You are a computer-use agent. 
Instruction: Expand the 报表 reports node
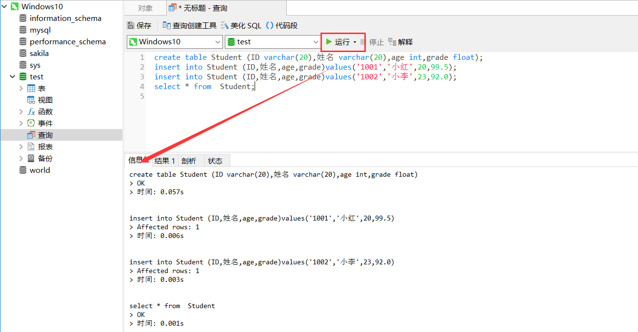pyautogui.click(x=21, y=147)
